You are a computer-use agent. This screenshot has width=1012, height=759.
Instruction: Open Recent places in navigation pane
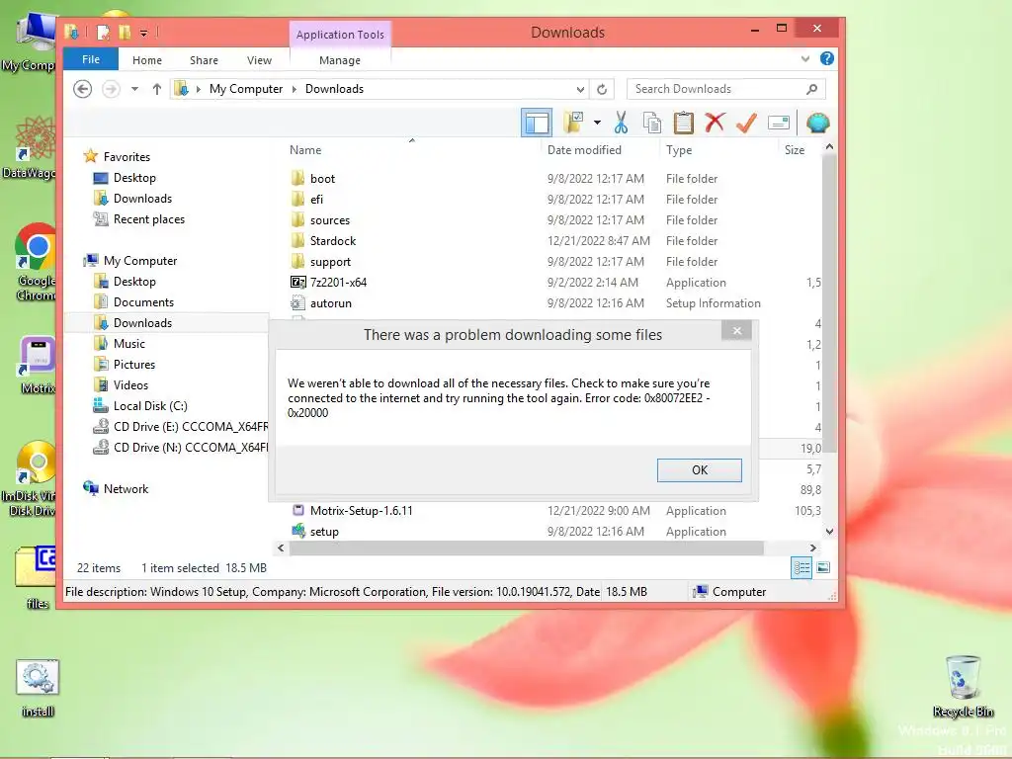click(x=148, y=219)
